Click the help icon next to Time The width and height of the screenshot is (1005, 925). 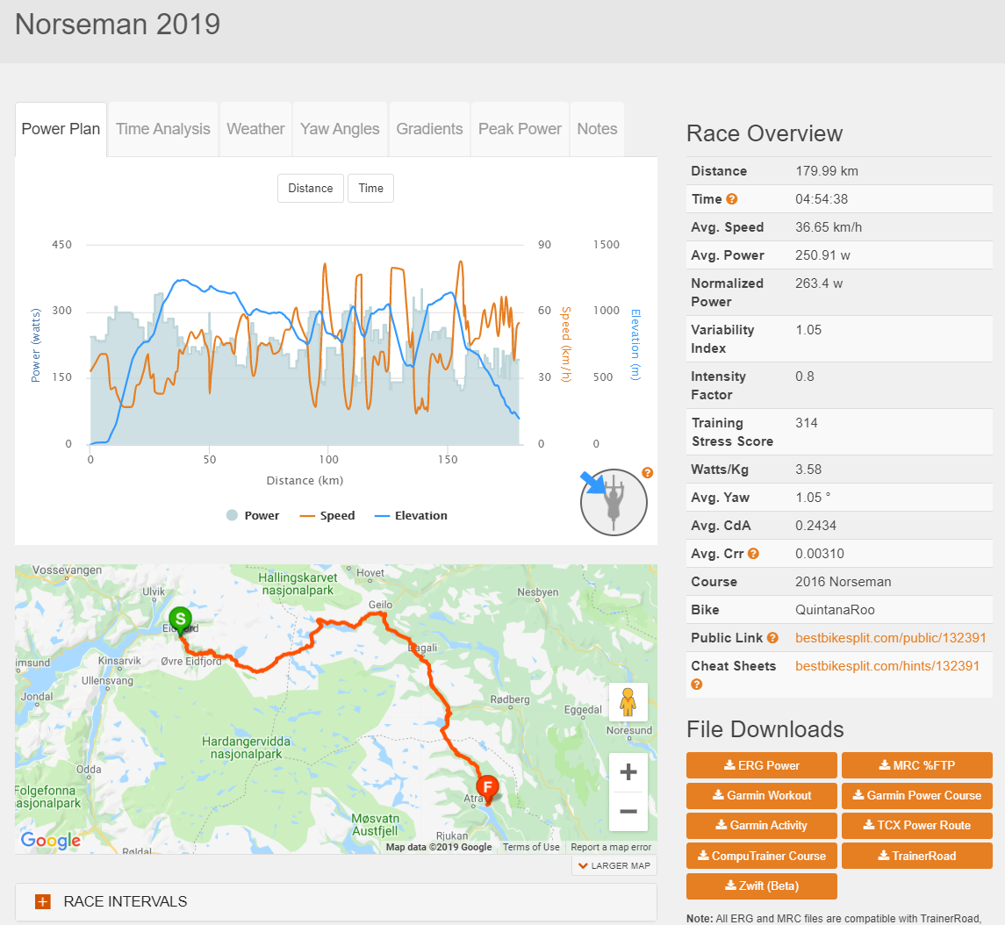pos(731,199)
